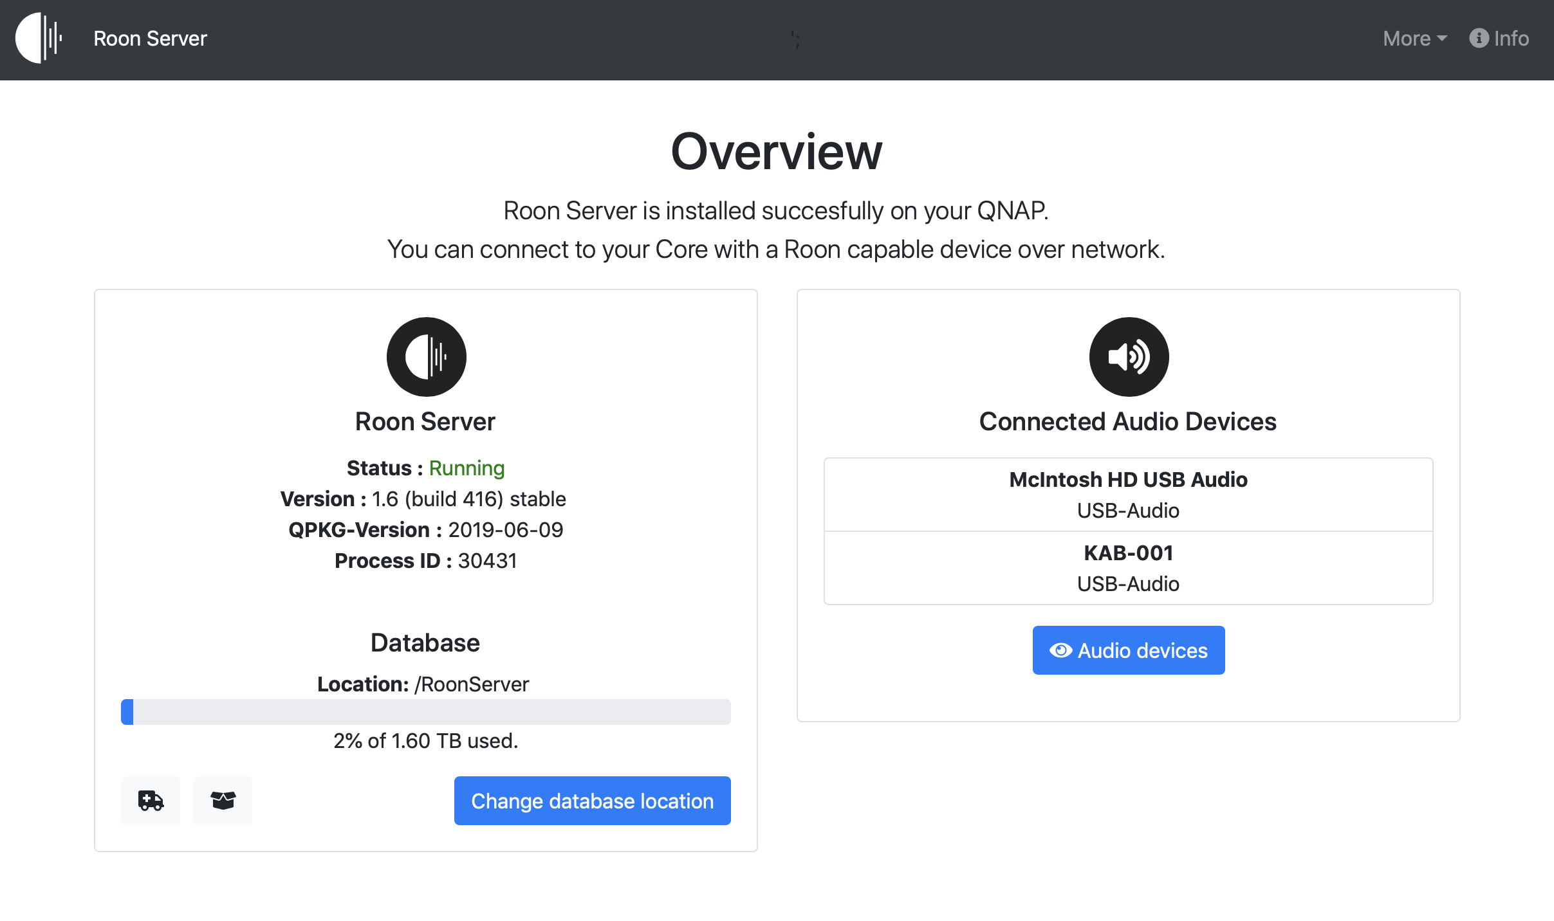Click the ambulance truck icon button
The width and height of the screenshot is (1554, 921).
point(151,800)
